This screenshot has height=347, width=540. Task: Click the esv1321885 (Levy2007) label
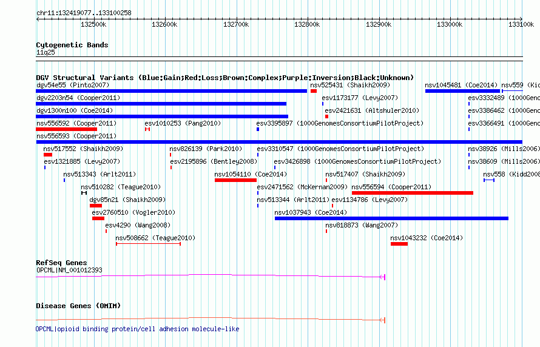pos(82,161)
